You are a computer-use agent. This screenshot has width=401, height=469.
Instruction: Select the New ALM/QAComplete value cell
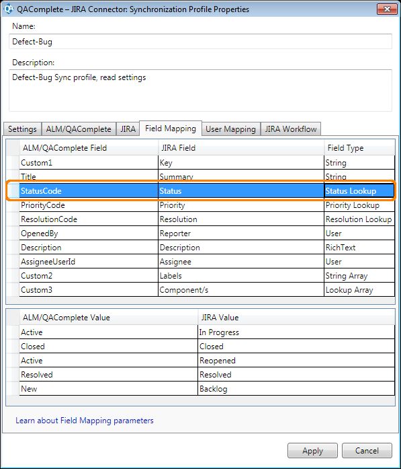[109, 388]
